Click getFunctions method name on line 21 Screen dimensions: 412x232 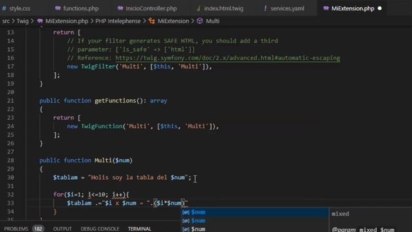point(115,101)
